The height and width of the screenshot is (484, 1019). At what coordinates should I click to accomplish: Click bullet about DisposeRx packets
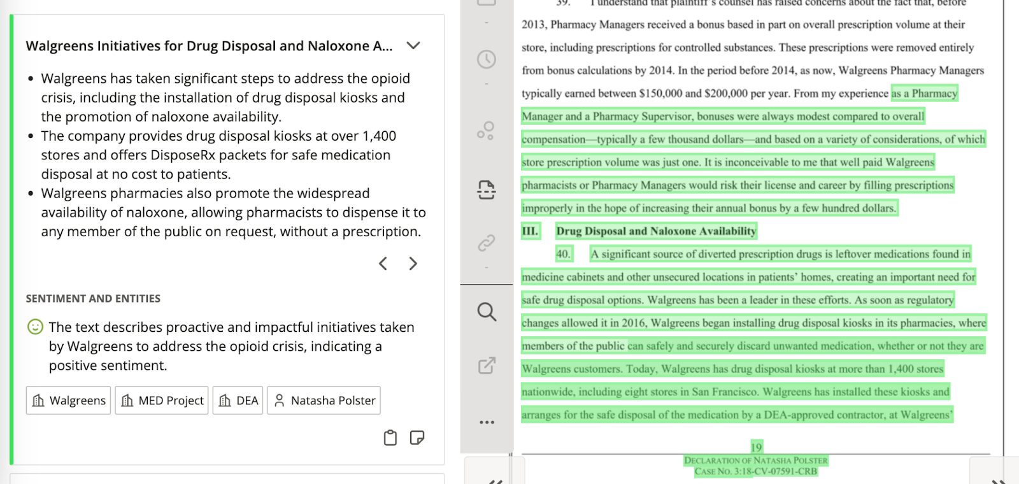pyautogui.click(x=219, y=155)
